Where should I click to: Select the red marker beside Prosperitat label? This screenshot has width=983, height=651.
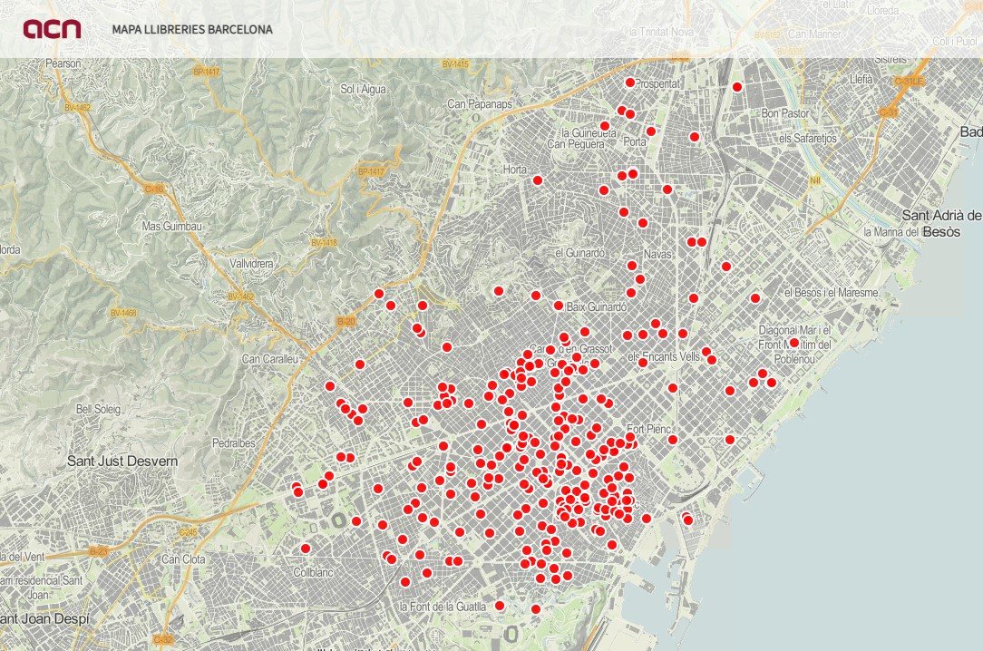coord(630,83)
